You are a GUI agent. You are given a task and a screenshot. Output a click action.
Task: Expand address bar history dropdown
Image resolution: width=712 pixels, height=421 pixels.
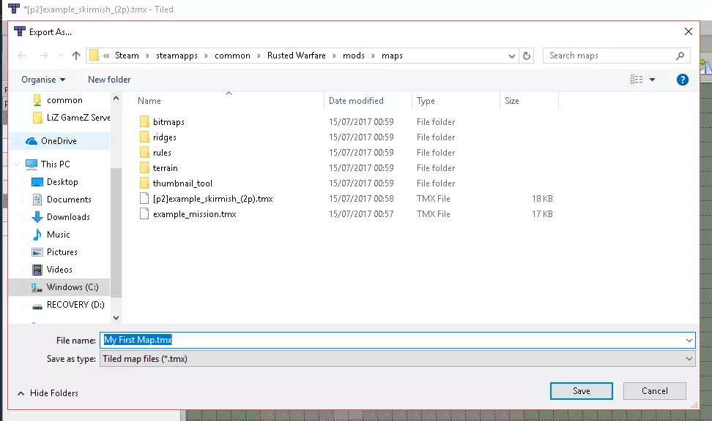coord(512,56)
